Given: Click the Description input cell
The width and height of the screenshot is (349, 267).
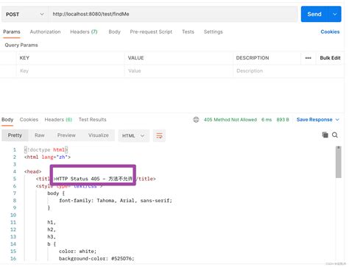Looking at the screenshot, I should coord(289,71).
